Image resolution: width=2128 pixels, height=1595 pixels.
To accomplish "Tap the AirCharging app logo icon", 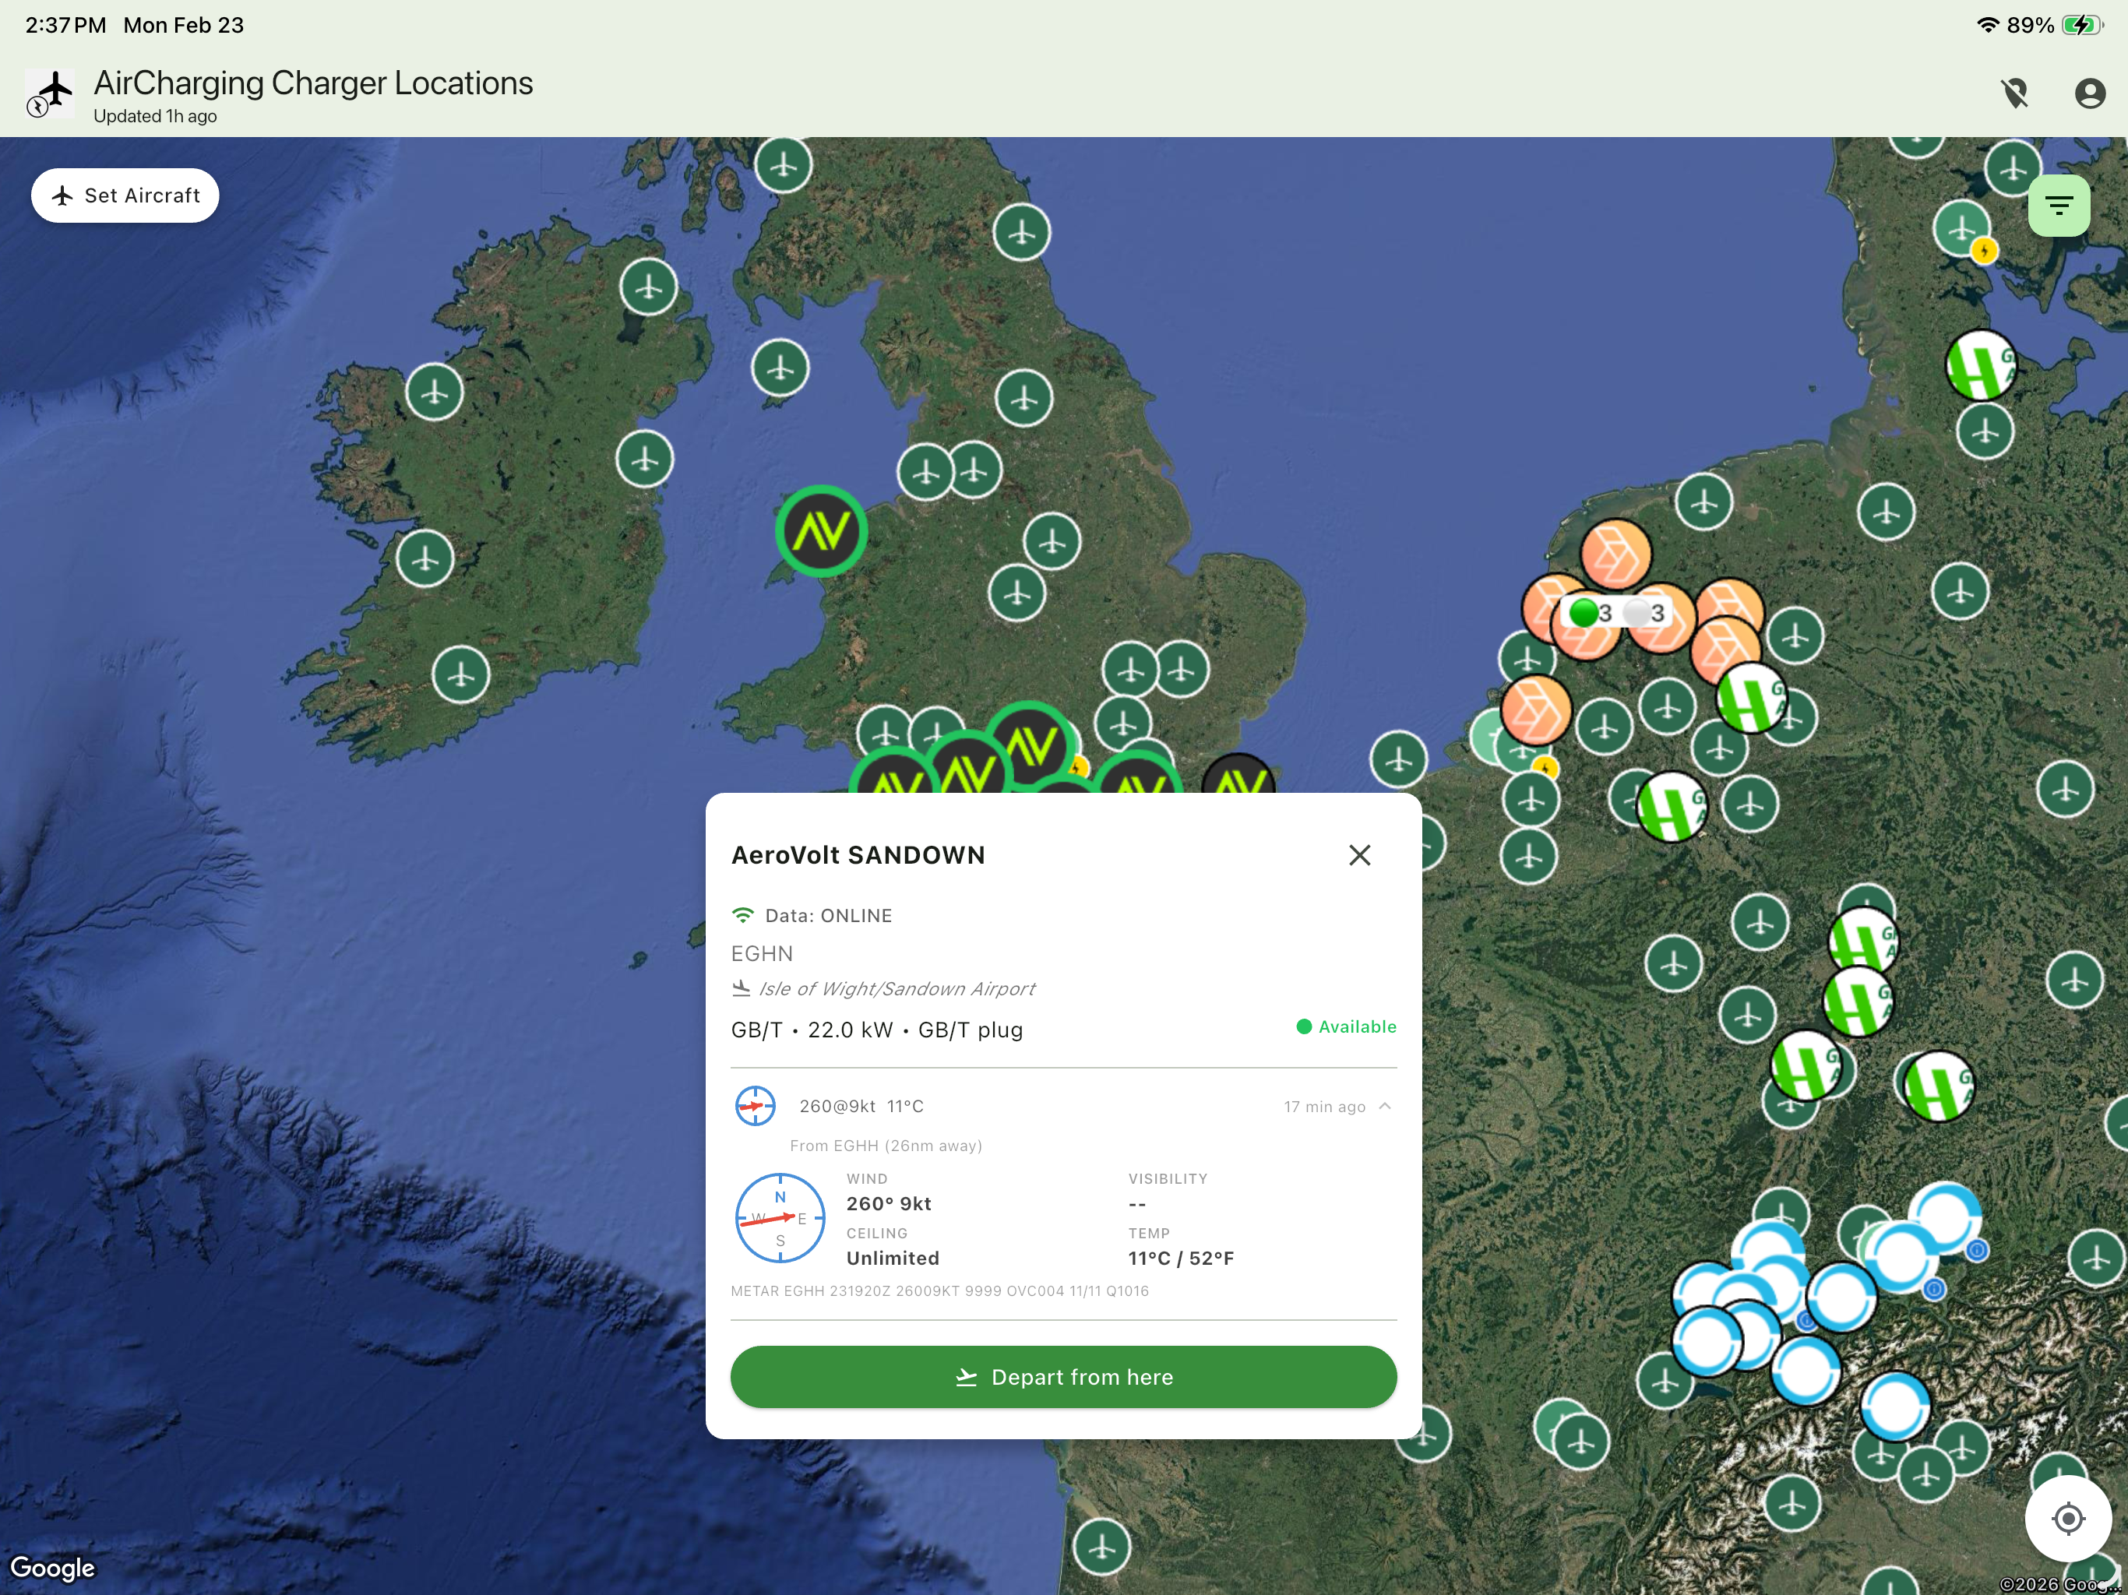I will tap(49, 93).
